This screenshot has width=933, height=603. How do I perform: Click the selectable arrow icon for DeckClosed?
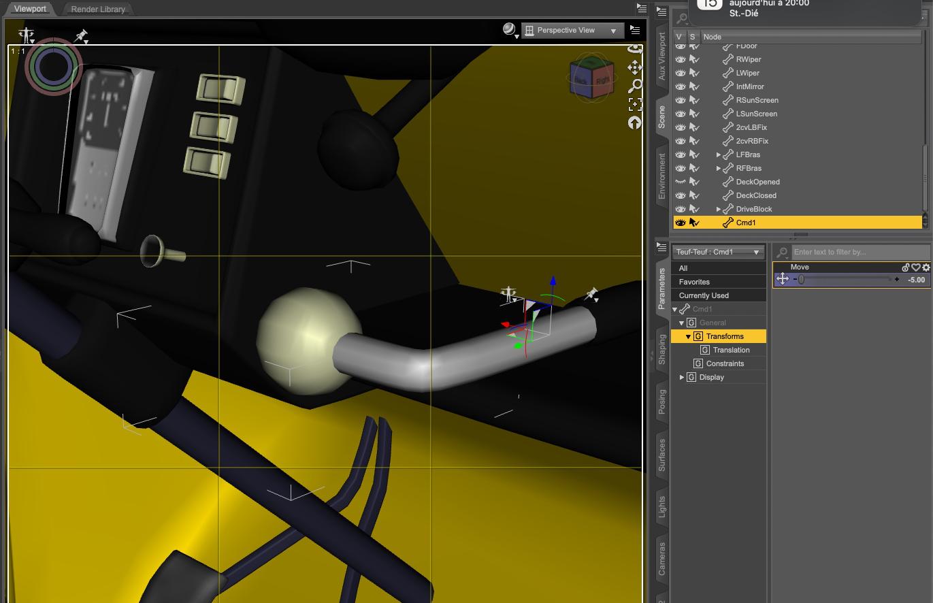click(x=694, y=195)
